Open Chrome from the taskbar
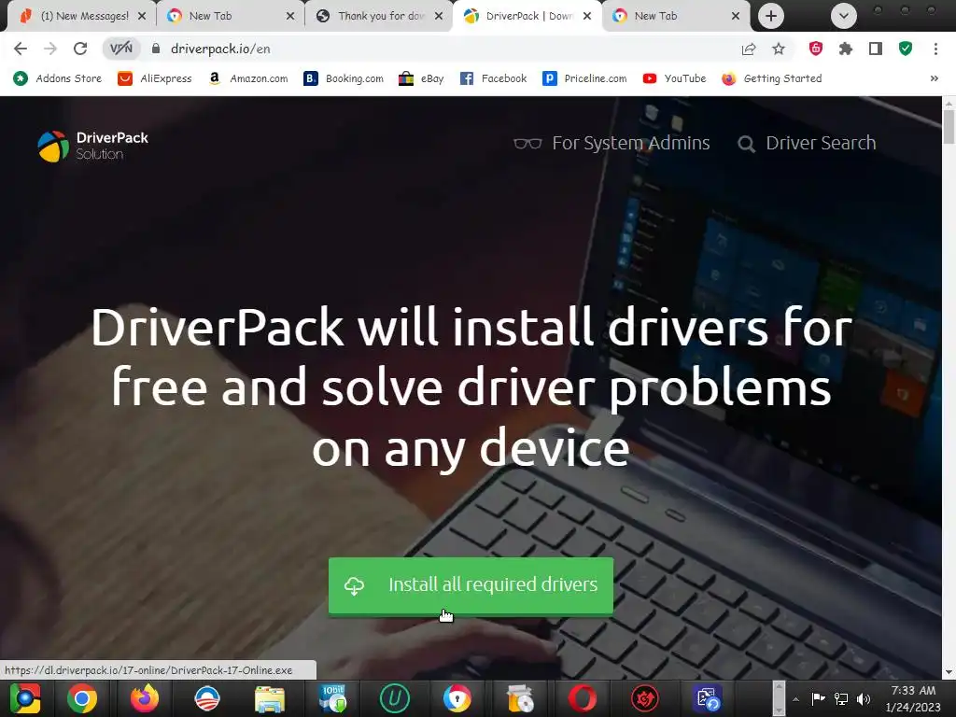Image resolution: width=956 pixels, height=717 pixels. point(82,698)
